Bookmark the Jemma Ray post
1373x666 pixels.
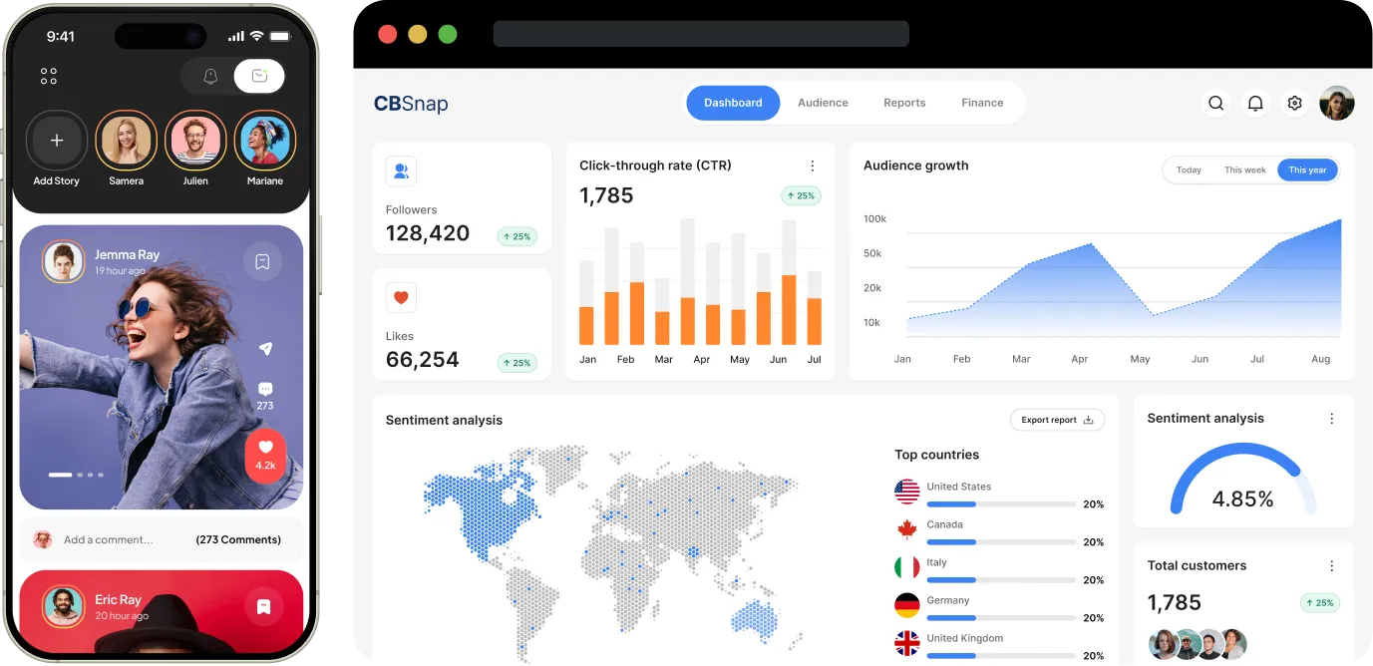[x=263, y=262]
